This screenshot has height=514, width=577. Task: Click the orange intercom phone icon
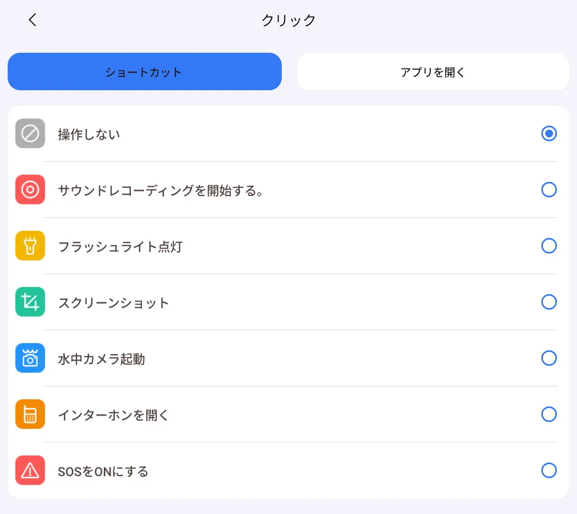30,414
